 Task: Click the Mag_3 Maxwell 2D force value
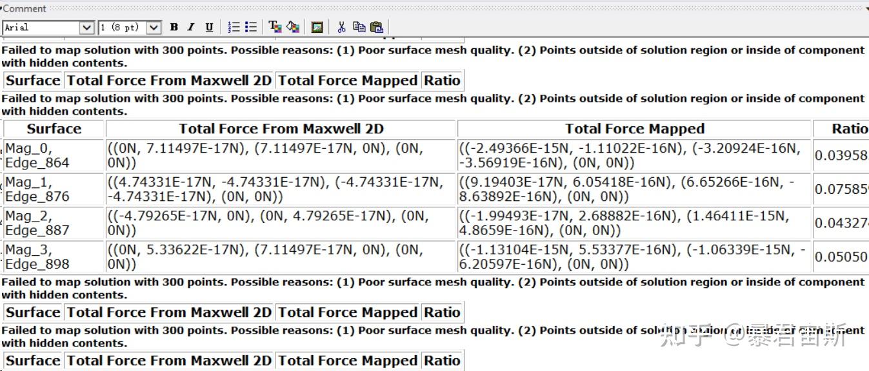pyautogui.click(x=281, y=256)
